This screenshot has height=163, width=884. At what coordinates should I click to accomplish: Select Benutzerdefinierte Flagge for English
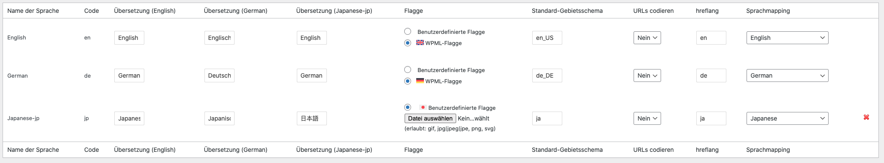point(408,31)
